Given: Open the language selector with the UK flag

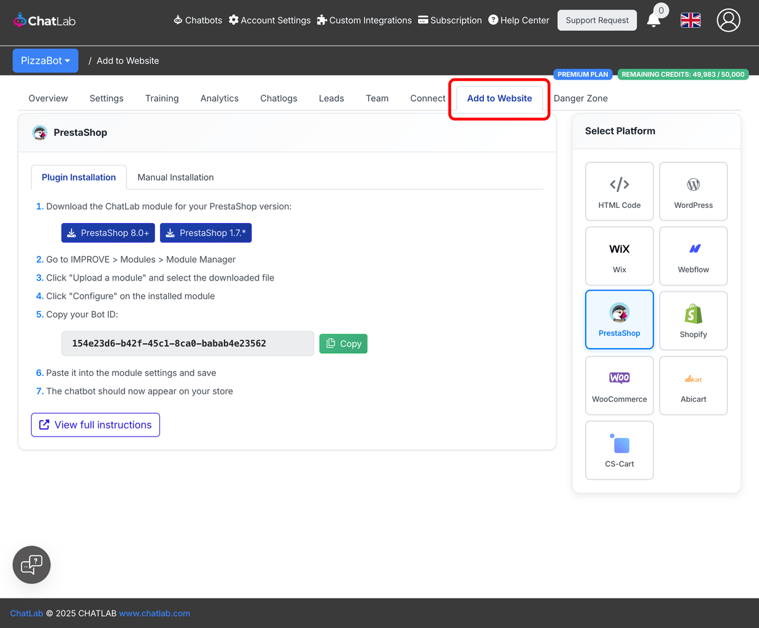Looking at the screenshot, I should [x=690, y=20].
